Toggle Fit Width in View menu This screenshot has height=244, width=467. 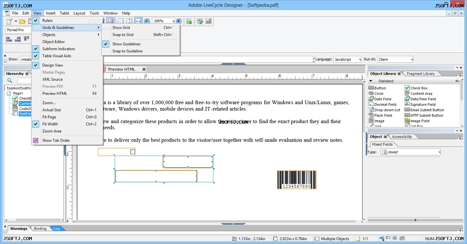click(67, 124)
